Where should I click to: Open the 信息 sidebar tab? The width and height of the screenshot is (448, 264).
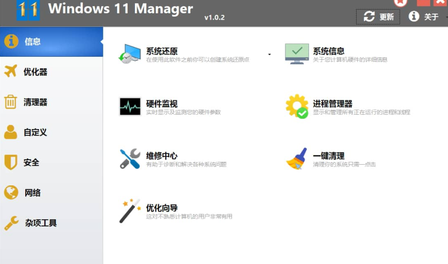[52, 42]
